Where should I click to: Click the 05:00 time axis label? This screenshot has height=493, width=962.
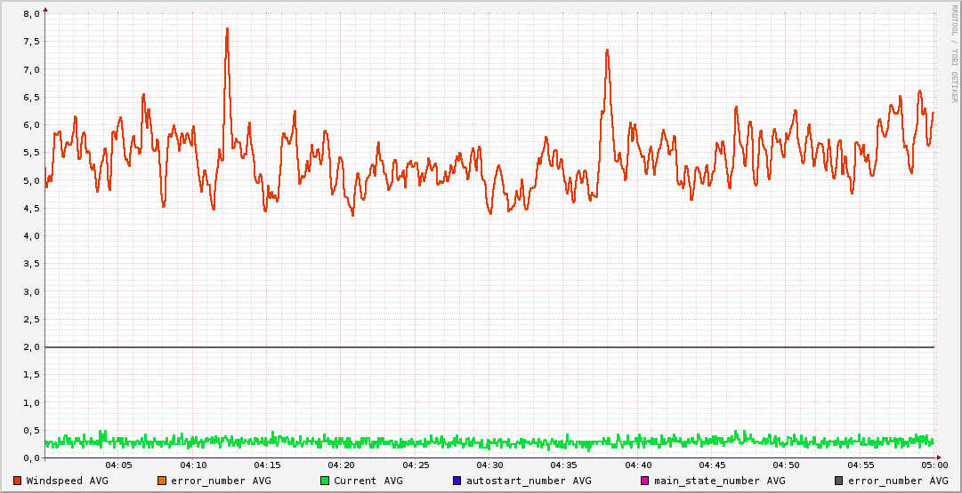click(934, 465)
